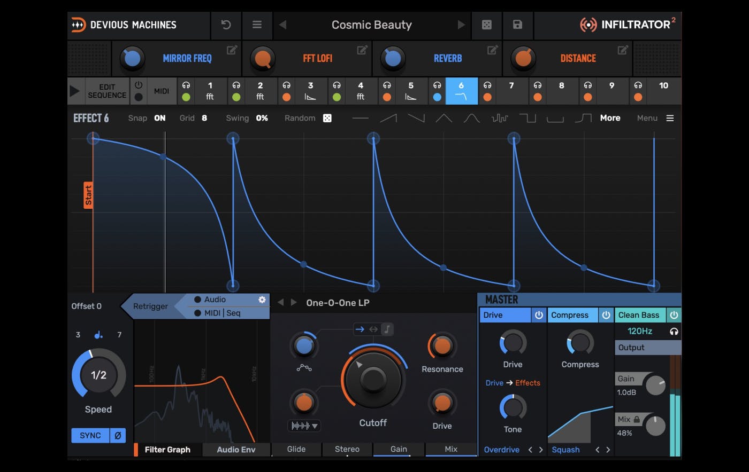Toggle the Clean Bass power button
Image resolution: width=749 pixels, height=472 pixels.
click(x=674, y=315)
